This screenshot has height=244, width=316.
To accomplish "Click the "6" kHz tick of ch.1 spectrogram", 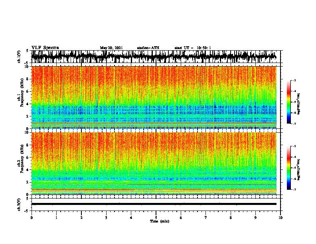I will 28,91.
